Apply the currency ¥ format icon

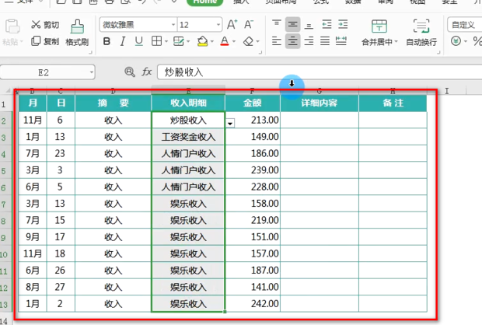click(x=456, y=40)
